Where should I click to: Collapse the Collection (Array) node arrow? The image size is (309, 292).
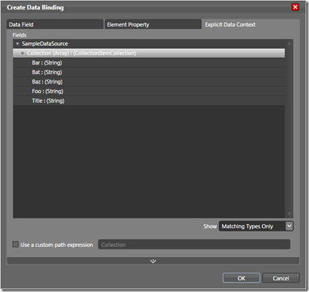[22, 53]
